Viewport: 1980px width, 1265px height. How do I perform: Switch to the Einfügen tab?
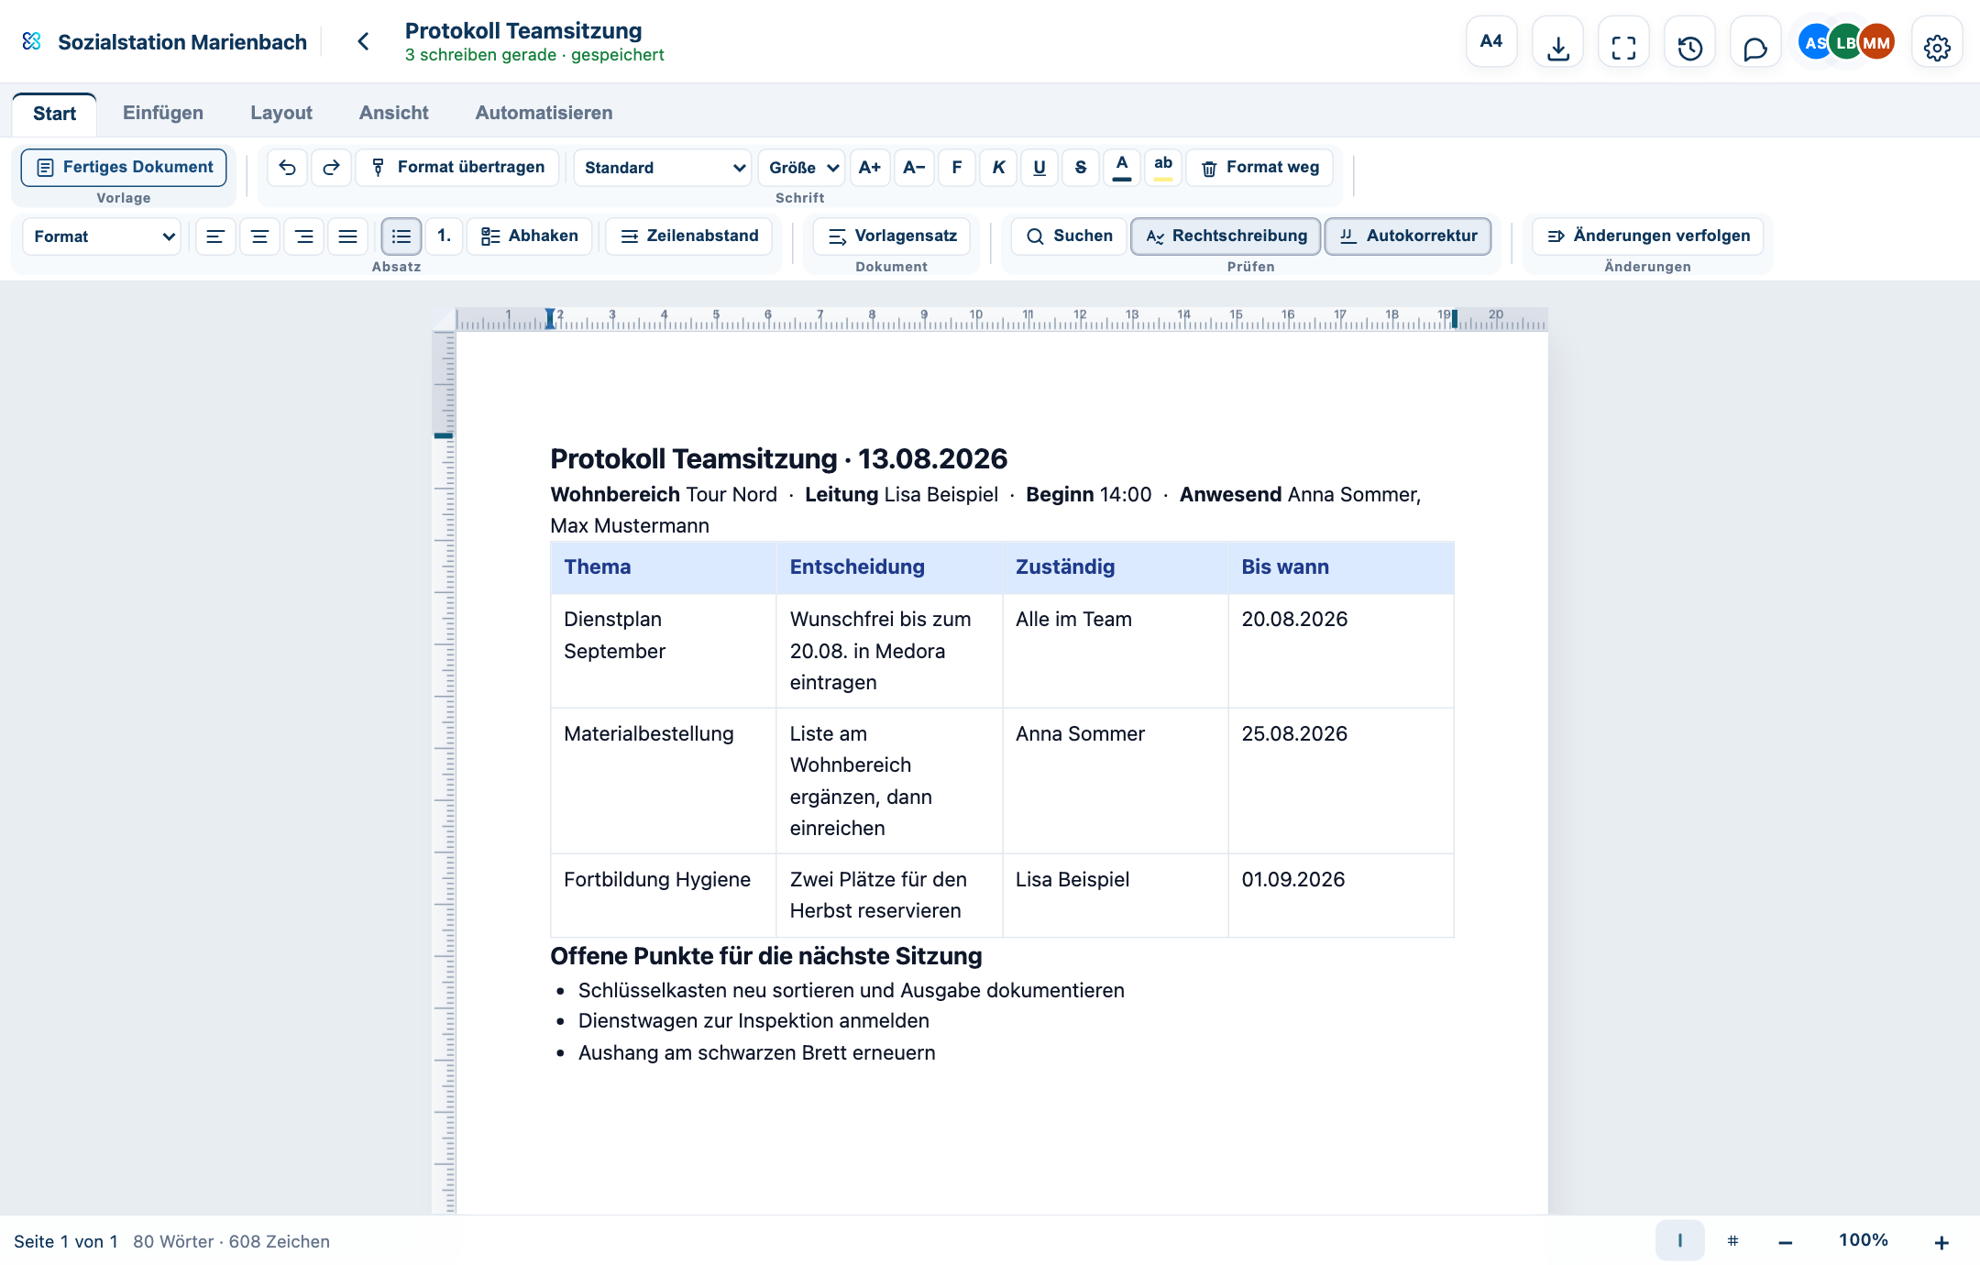tap(163, 113)
